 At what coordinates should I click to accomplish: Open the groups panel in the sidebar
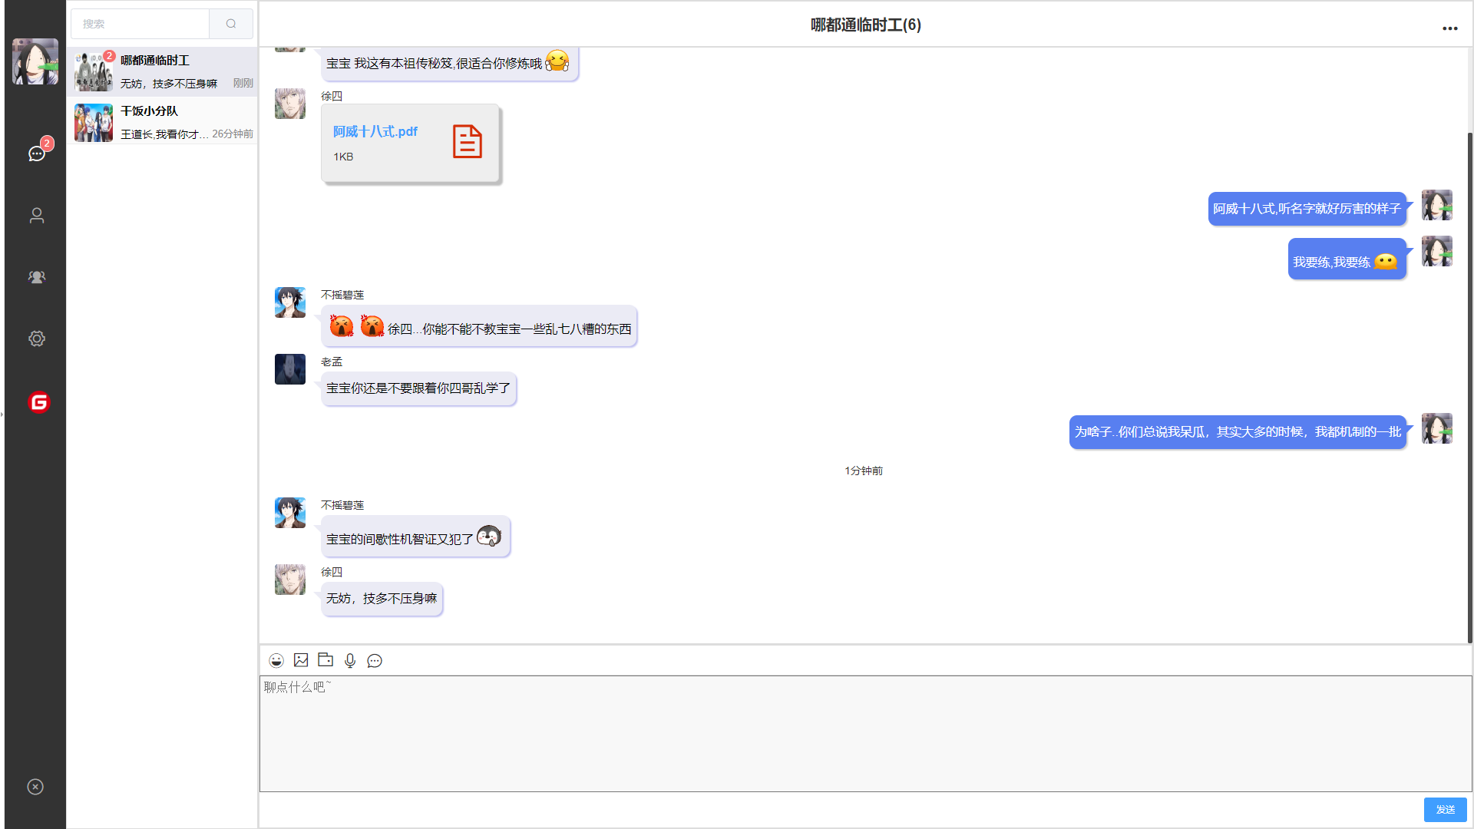pos(35,277)
